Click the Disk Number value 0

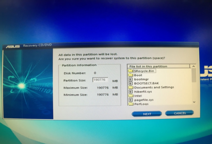[x=95, y=73]
